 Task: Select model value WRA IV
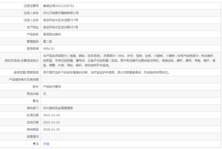pyautogui.click(x=48, y=49)
